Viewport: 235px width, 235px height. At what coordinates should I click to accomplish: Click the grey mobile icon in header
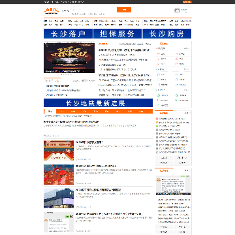point(177,10)
